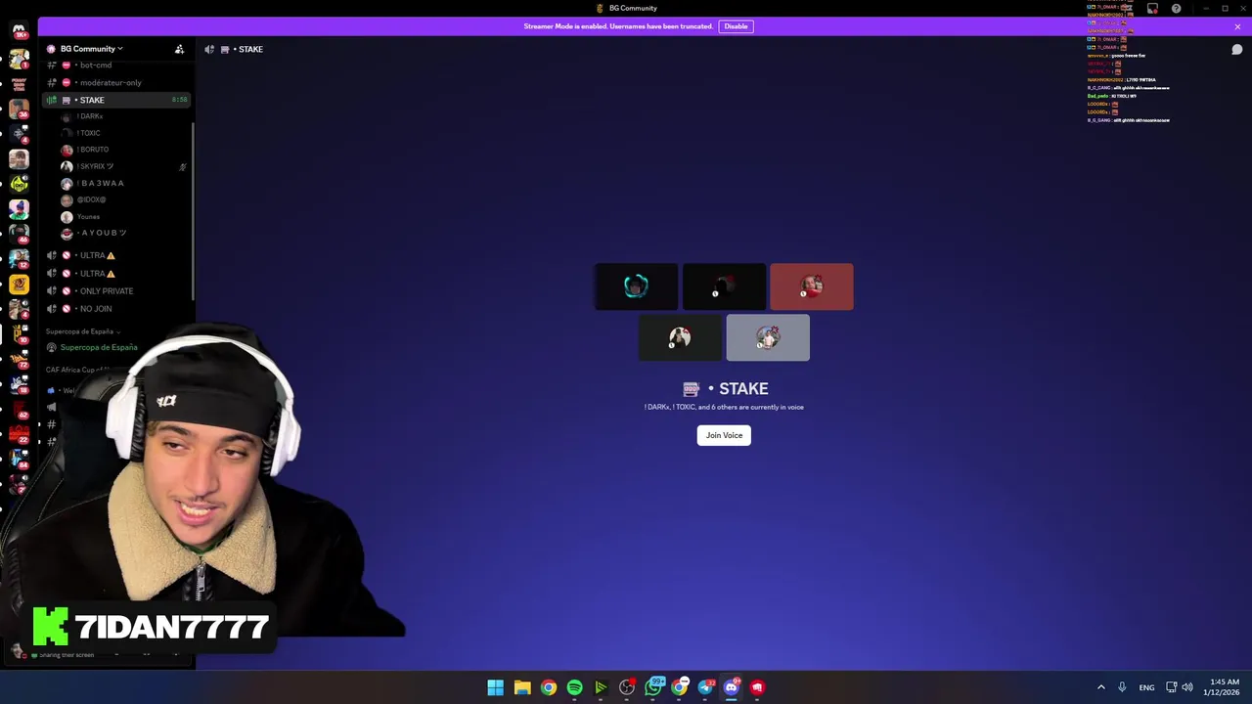
Task: Open Telegram from taskbar
Action: tap(705, 687)
